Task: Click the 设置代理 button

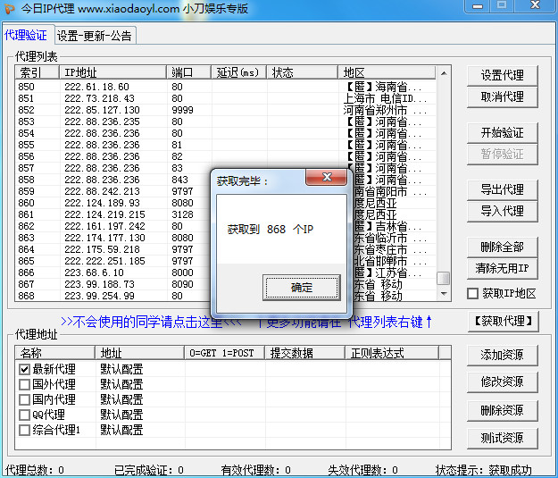Action: [502, 75]
